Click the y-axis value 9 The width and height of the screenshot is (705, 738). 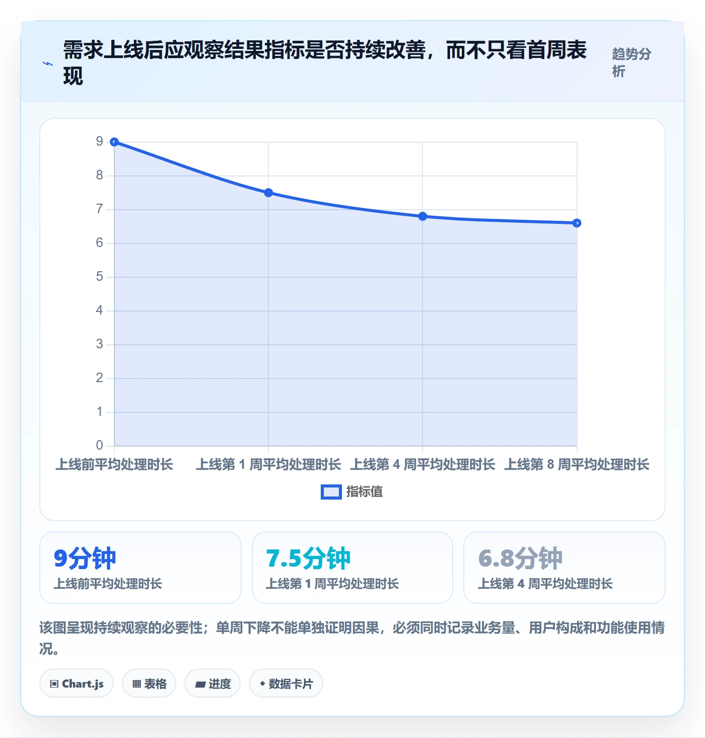100,142
